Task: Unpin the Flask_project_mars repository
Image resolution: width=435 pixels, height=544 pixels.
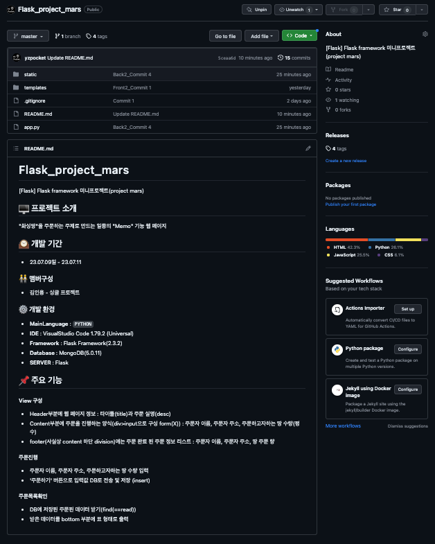Action: (x=257, y=10)
